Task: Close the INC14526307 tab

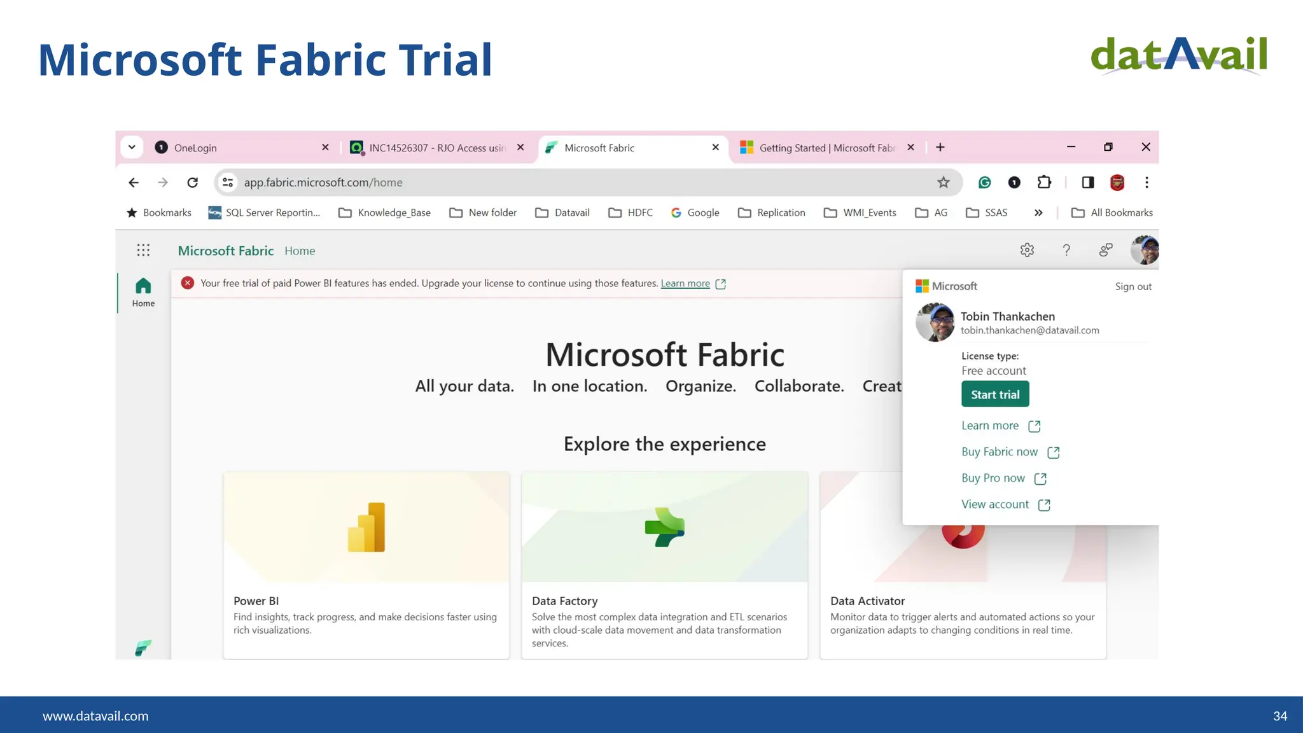Action: 520,148
